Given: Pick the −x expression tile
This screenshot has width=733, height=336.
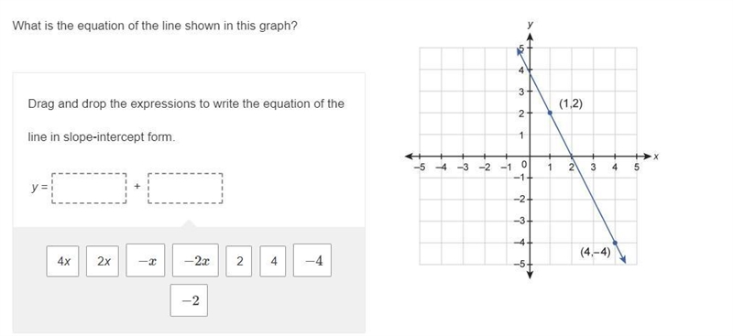Looking at the screenshot, I should tap(146, 260).
